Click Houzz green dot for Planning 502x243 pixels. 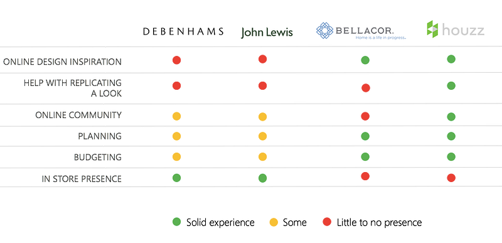451,136
